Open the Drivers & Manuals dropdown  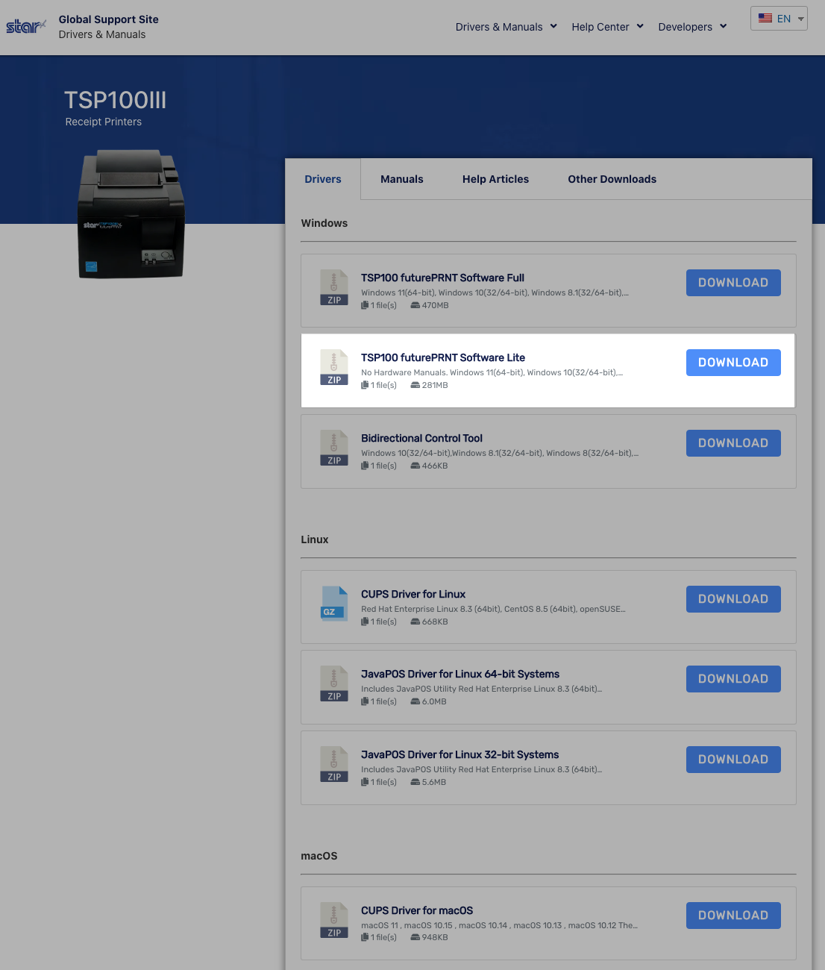point(506,26)
